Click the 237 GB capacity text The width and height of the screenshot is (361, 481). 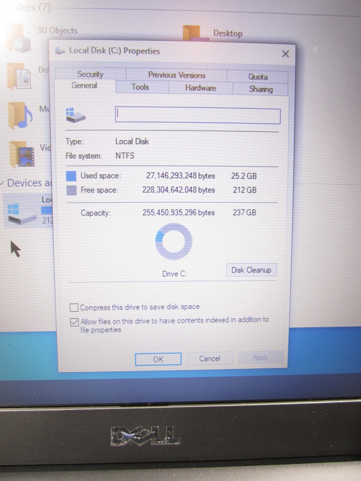coord(244,213)
